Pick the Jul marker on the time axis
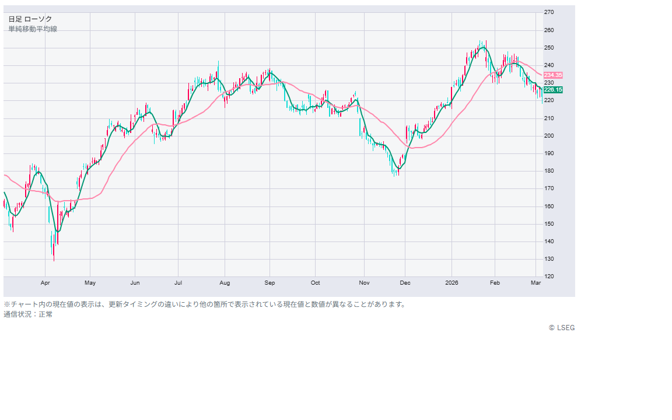The image size is (672, 420). (178, 283)
